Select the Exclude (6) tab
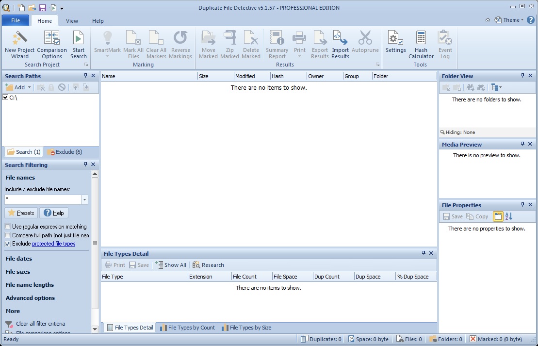Screen dimensions: 538x346 (65, 152)
